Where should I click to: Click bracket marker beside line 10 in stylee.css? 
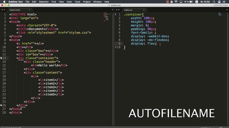(x=116, y=47)
